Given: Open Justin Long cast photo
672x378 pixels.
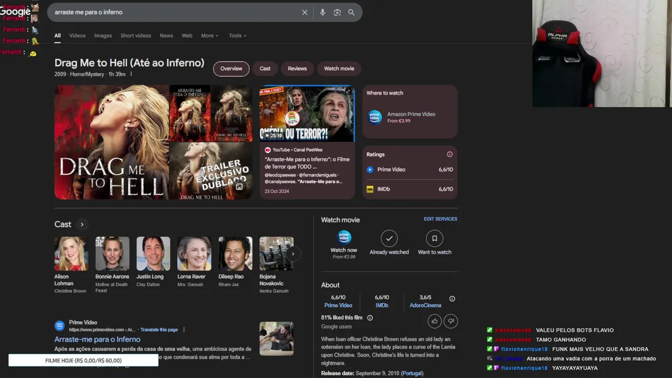Looking at the screenshot, I should coord(153,254).
